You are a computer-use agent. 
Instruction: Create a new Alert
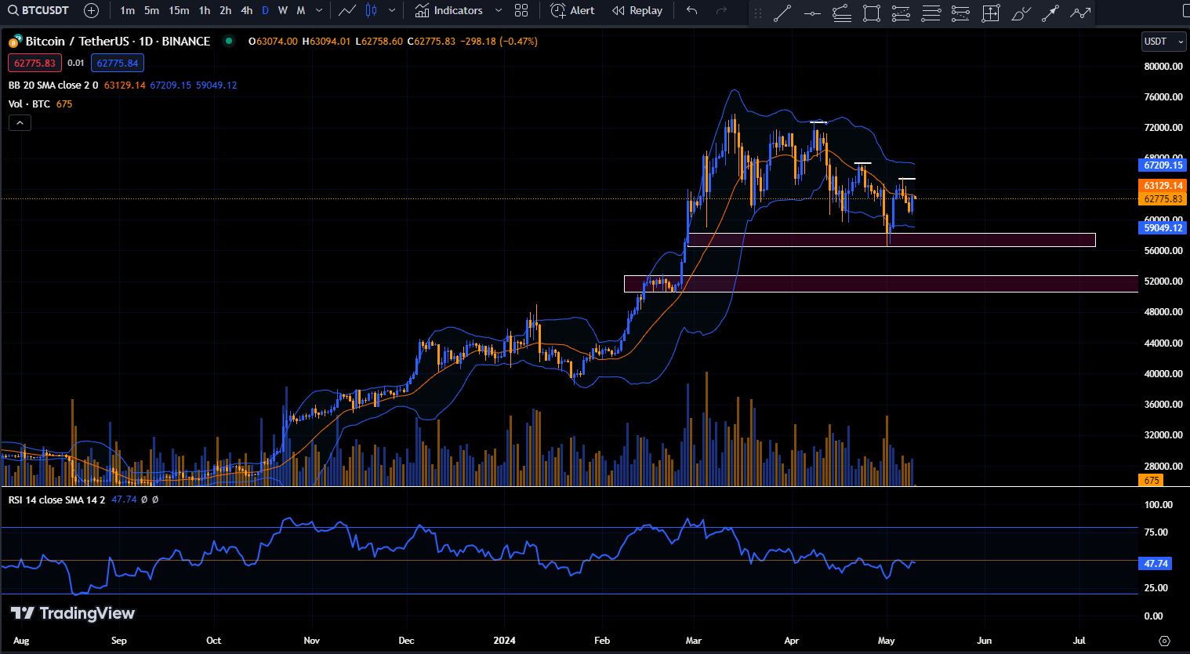click(x=573, y=10)
